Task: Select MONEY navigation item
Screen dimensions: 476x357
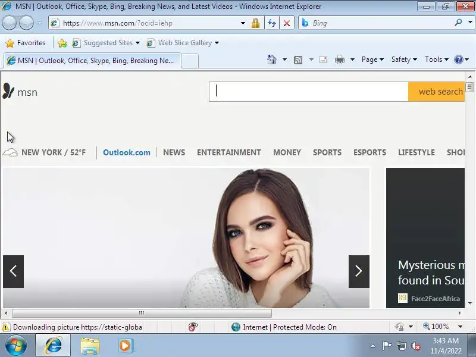Action: 287,152
